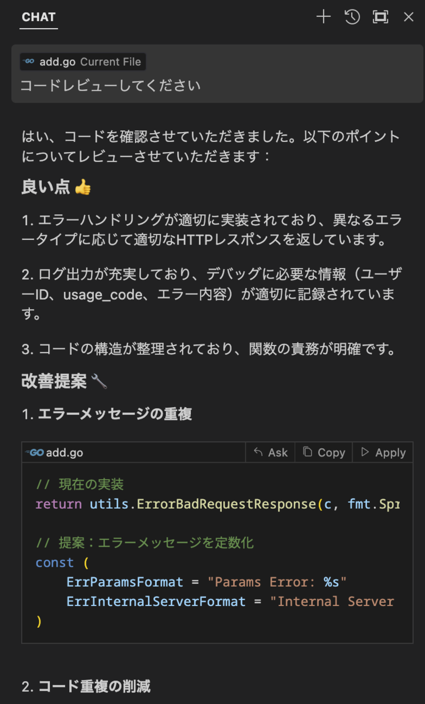Click the Ask reply arrow icon
The height and width of the screenshot is (704, 425).
coord(258,452)
